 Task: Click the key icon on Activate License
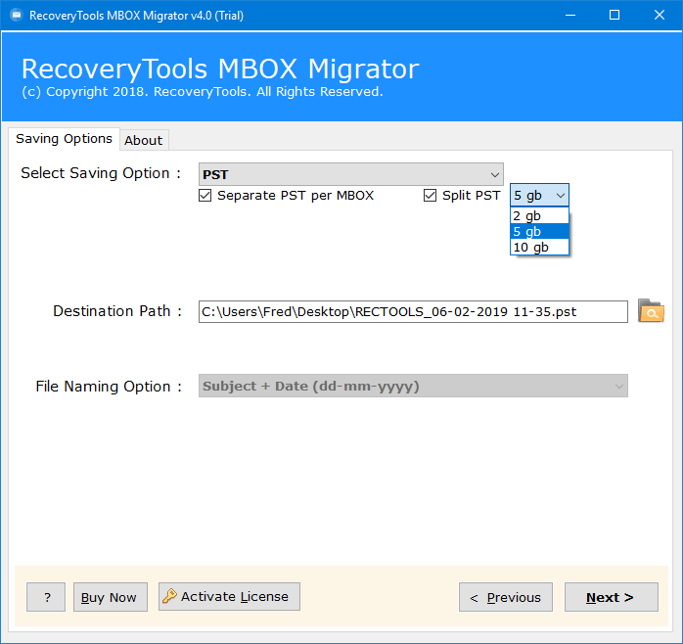169,597
